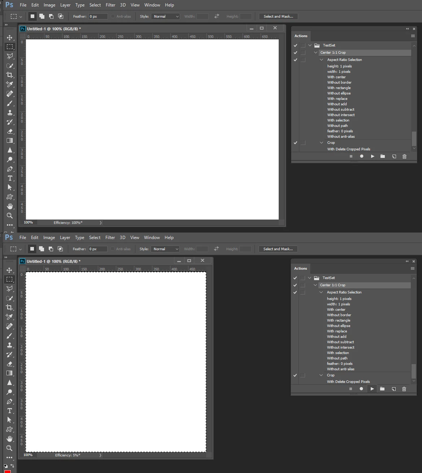422x473 pixels.
Task: Open Actions panel menu in upper window
Action: 413,36
